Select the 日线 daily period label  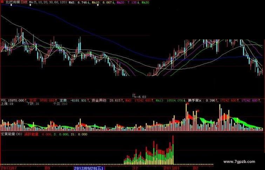[24, 2]
